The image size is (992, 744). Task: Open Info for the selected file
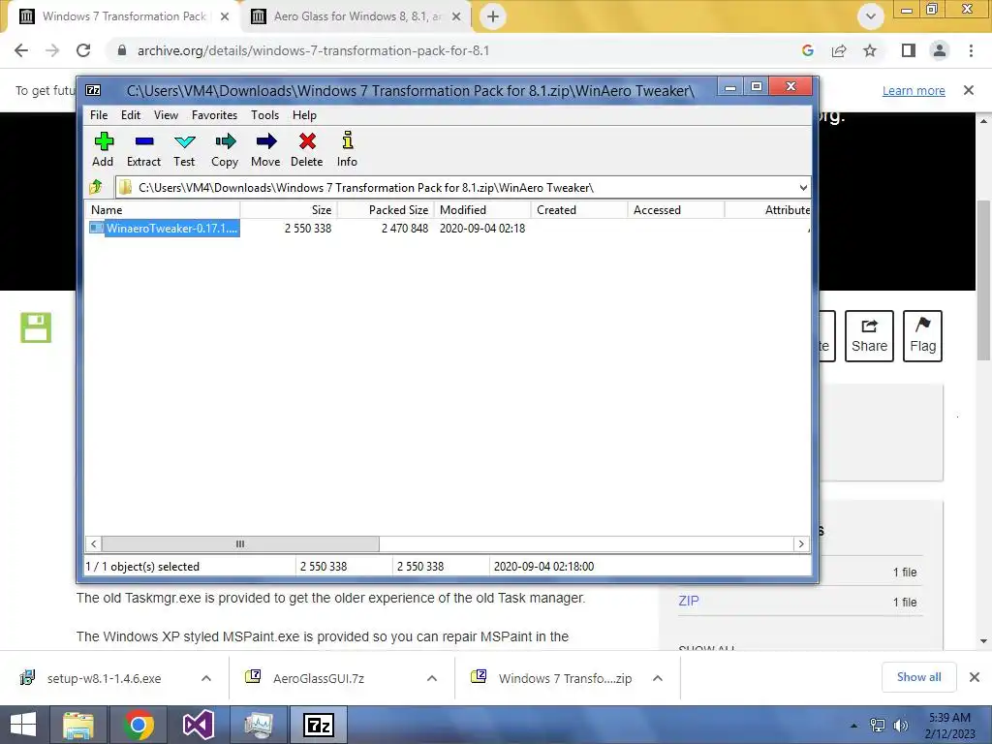coord(347,149)
